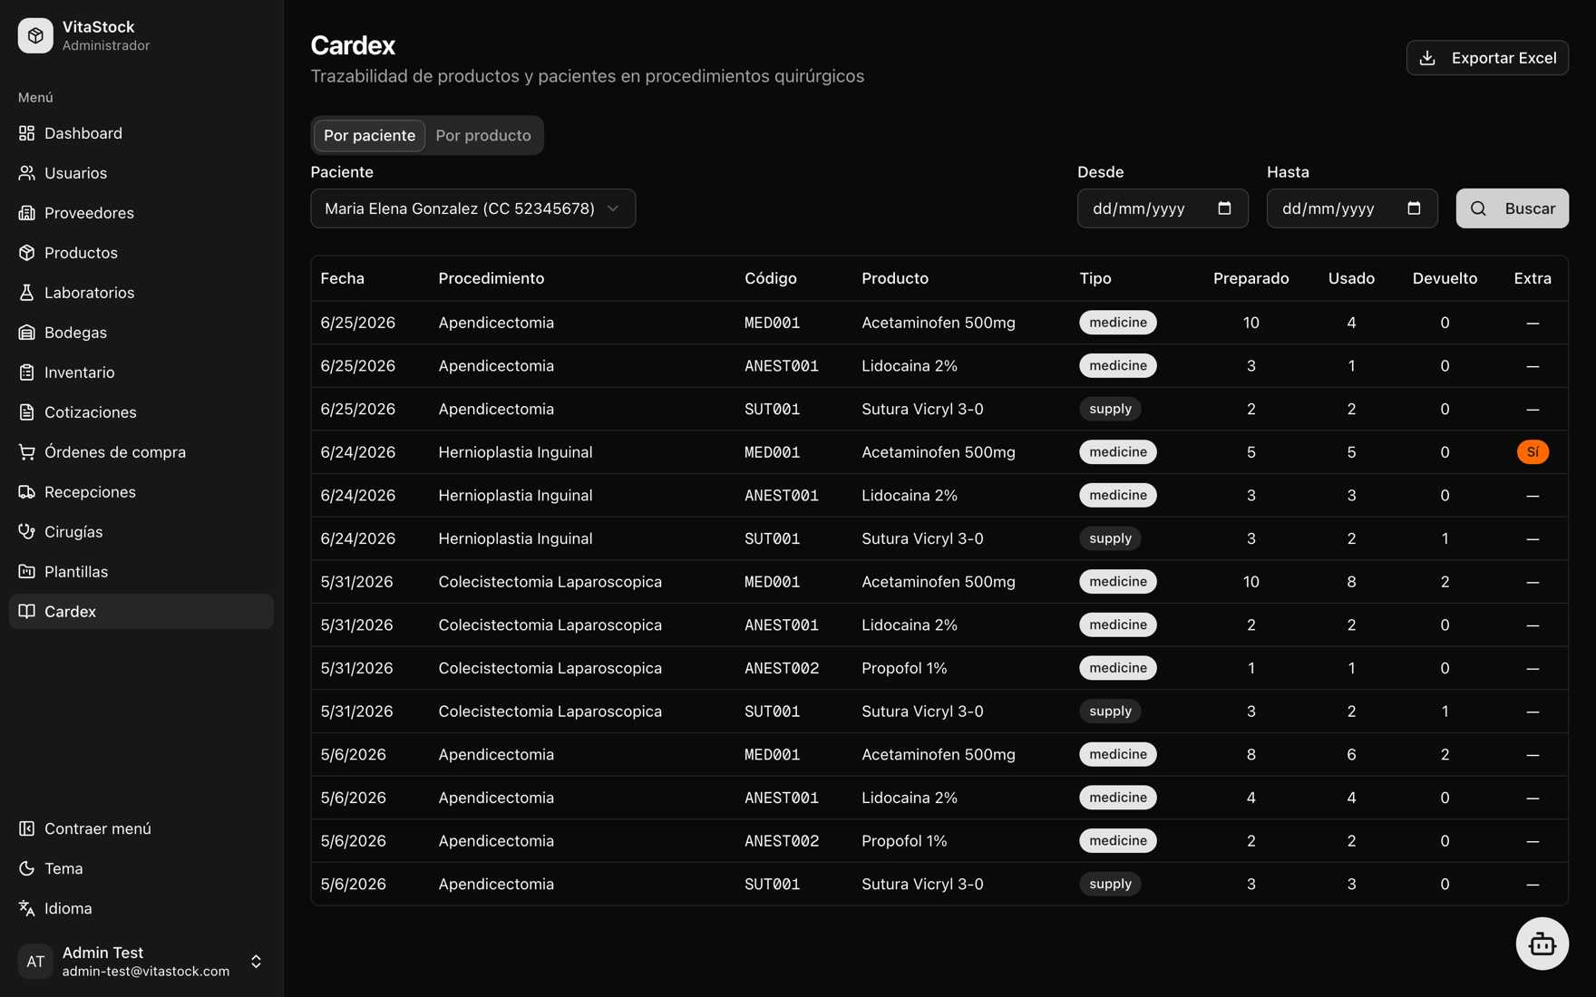Click the Fecha column header

click(x=342, y=278)
